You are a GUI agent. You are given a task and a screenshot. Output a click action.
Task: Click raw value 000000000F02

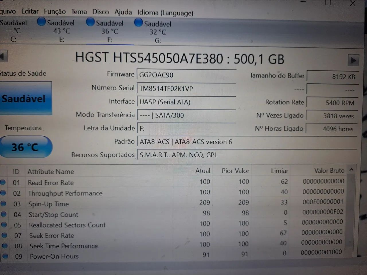pos(323,212)
